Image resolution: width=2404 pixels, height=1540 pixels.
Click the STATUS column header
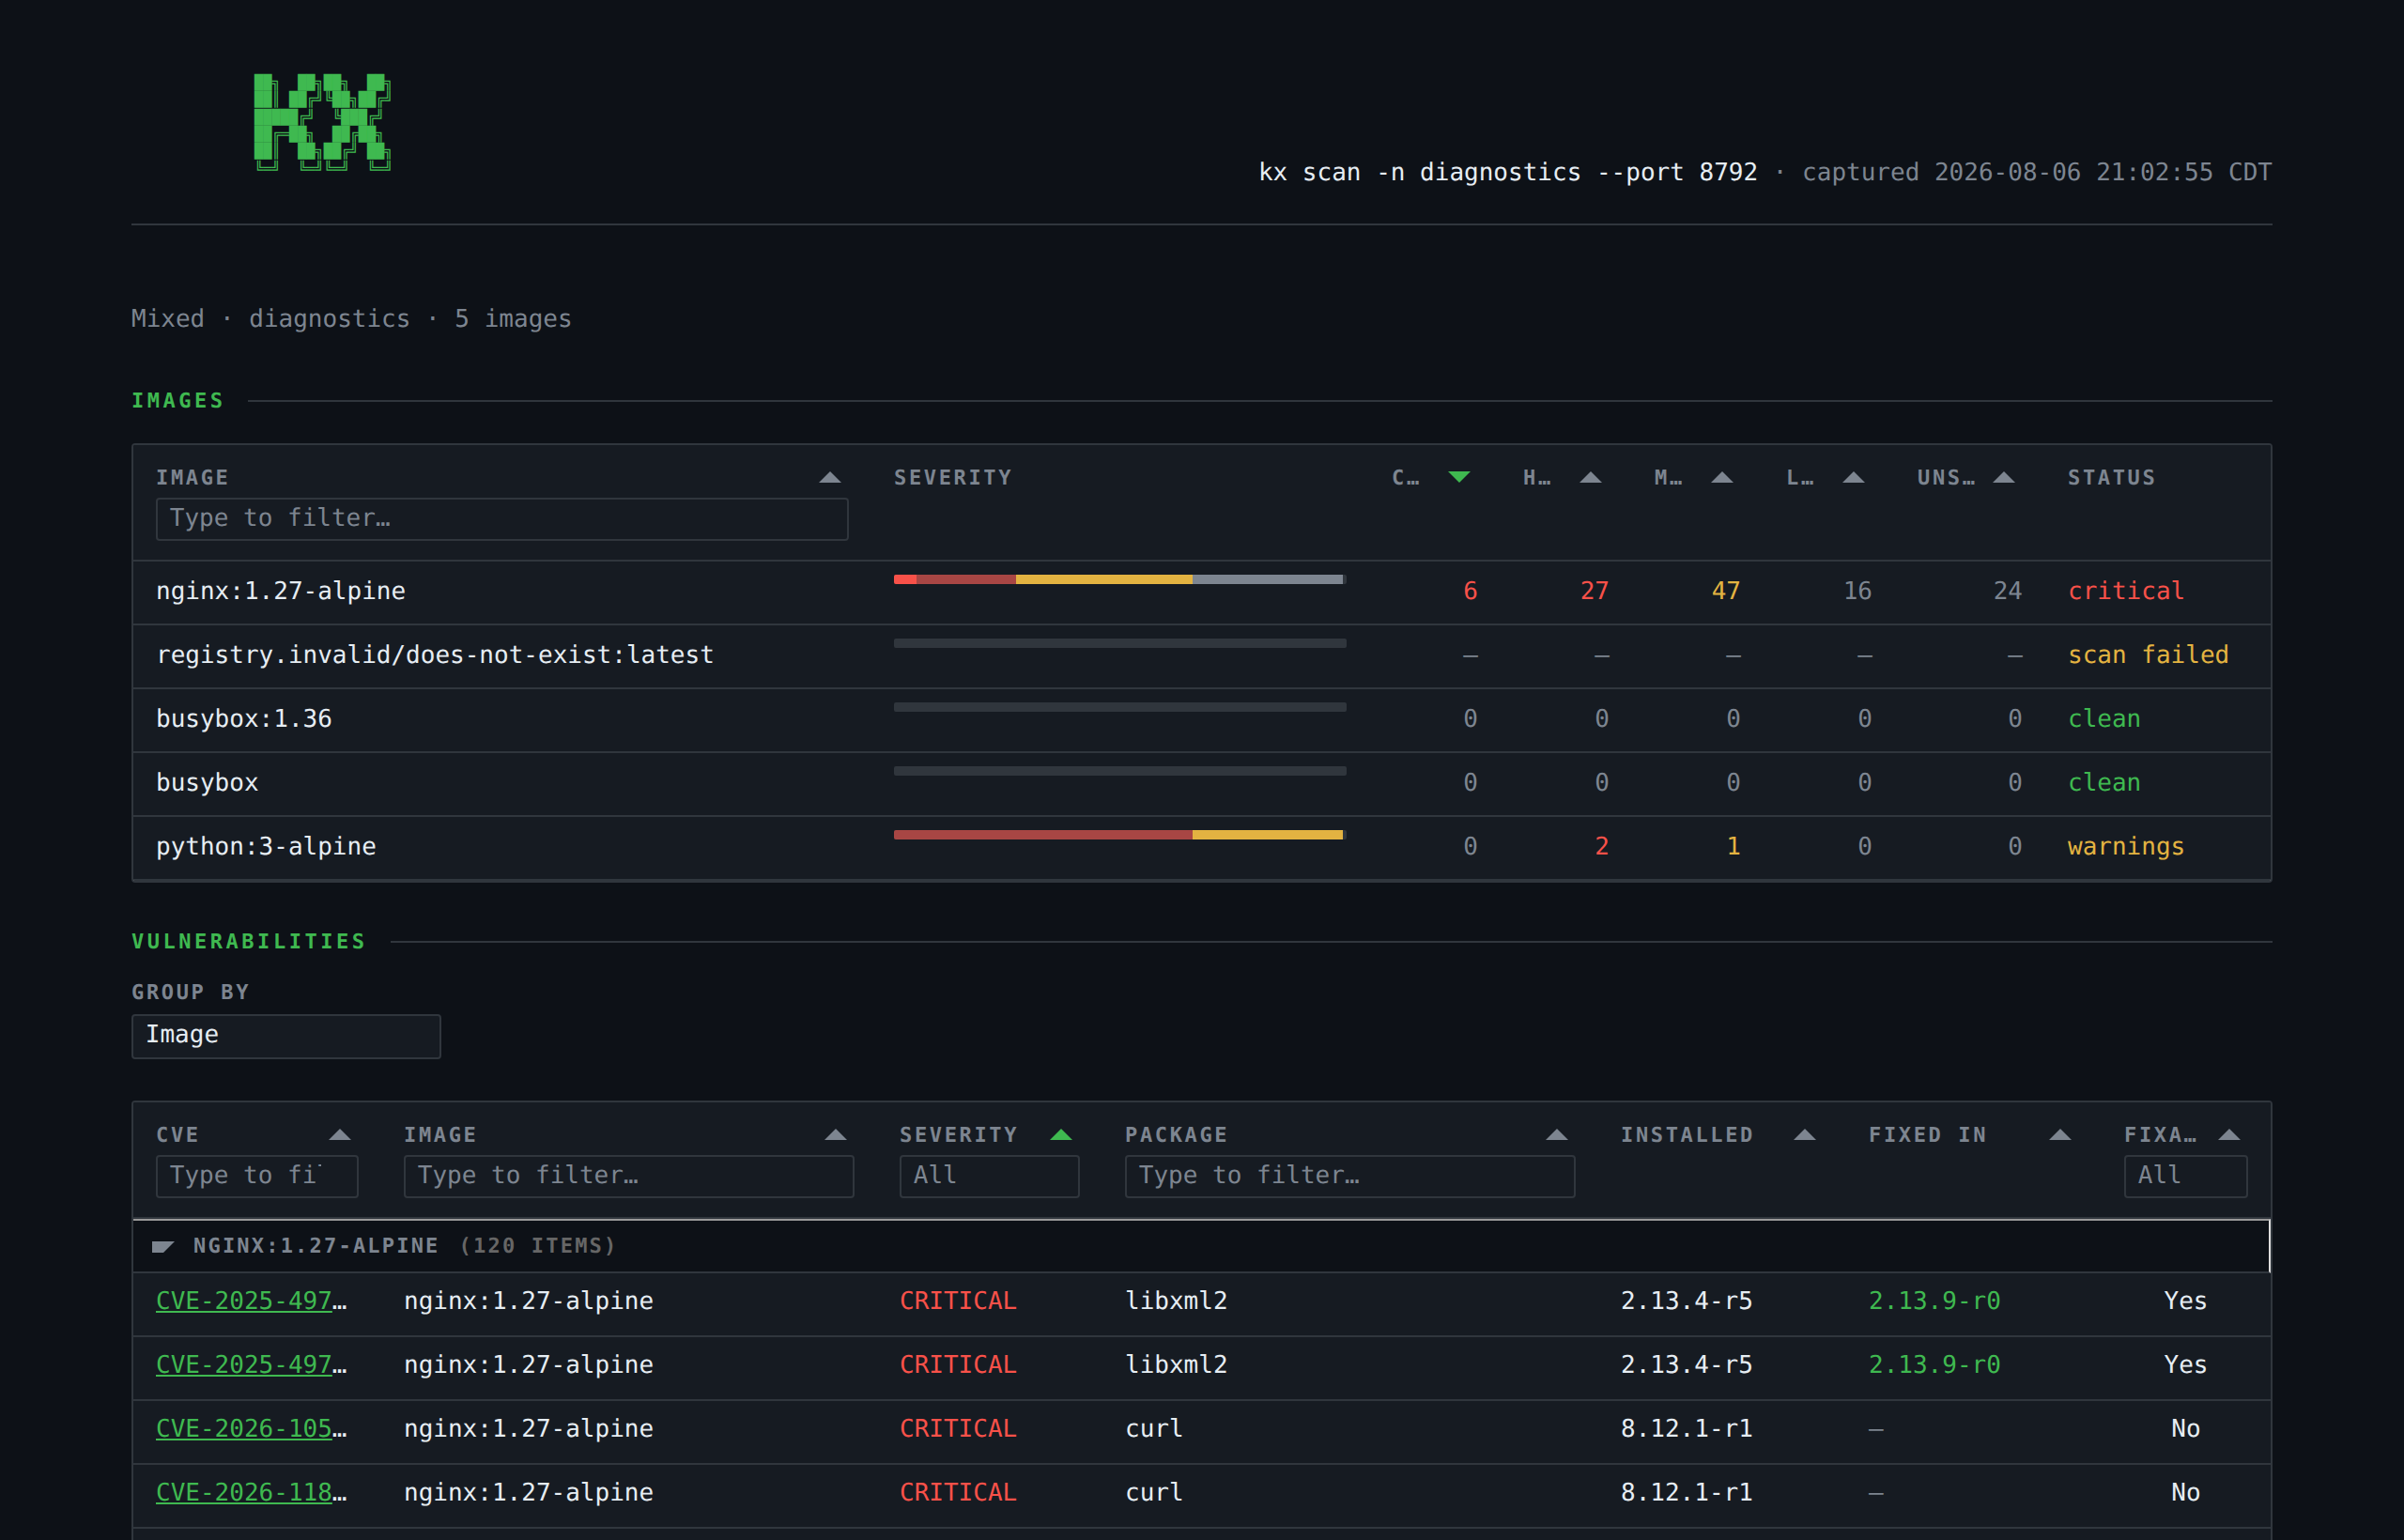click(2111, 478)
